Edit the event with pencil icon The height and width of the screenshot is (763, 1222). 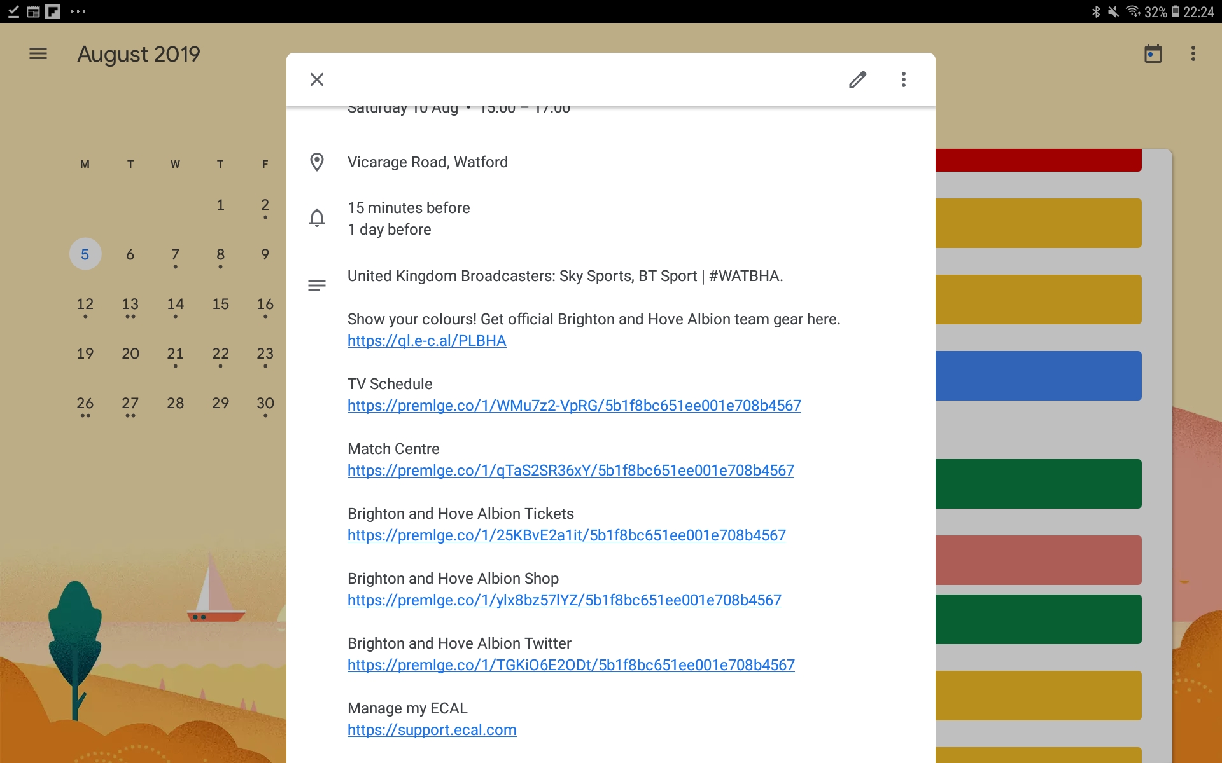coord(857,79)
